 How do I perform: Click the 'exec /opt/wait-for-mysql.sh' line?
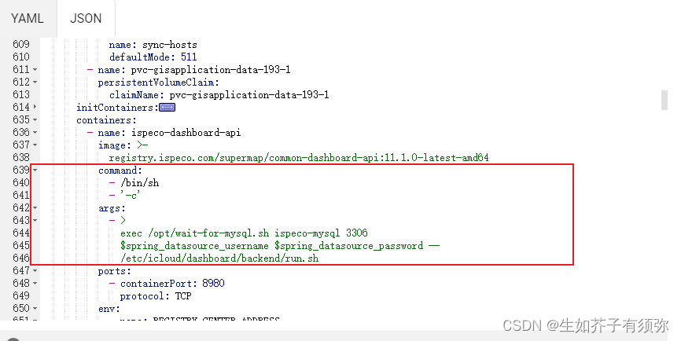(x=244, y=233)
